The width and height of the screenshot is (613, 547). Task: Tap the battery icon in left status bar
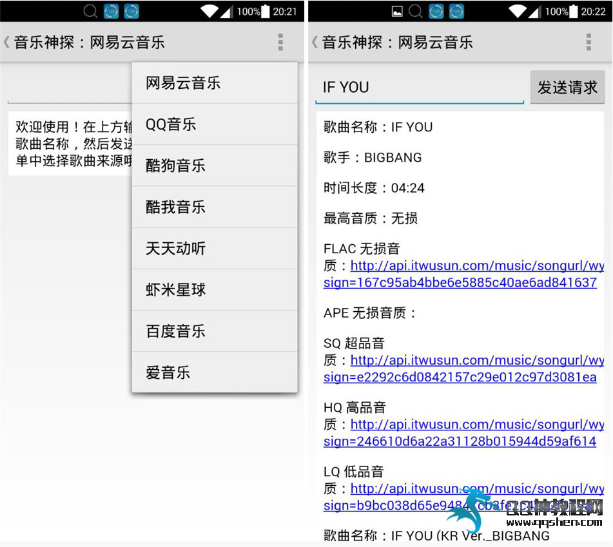[265, 11]
